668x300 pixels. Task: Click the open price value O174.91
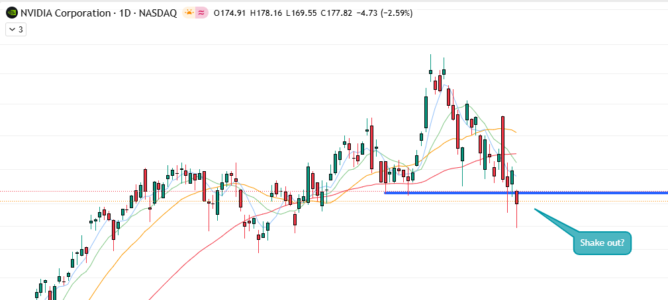(230, 13)
